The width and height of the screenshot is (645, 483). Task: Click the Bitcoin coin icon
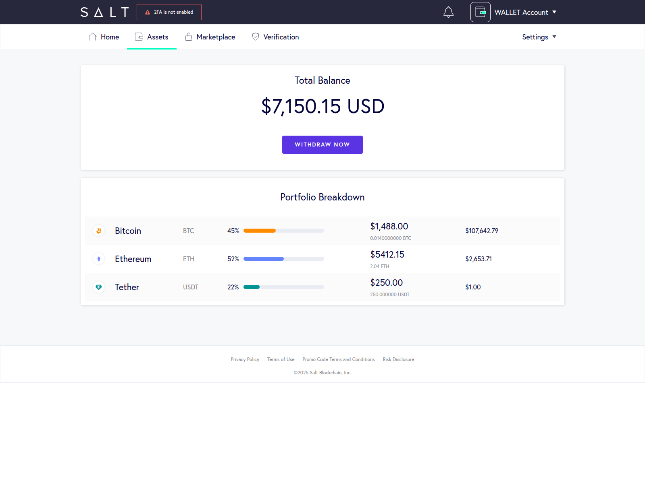pyautogui.click(x=99, y=231)
